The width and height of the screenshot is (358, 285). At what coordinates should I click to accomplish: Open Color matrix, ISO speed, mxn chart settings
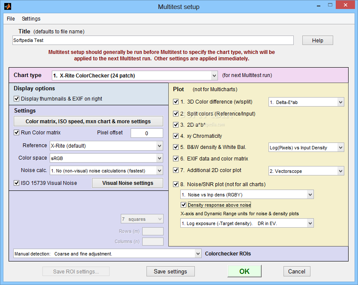[88, 121]
